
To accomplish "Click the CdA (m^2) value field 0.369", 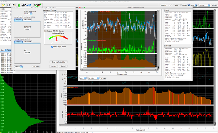I will (x=27, y=29).
